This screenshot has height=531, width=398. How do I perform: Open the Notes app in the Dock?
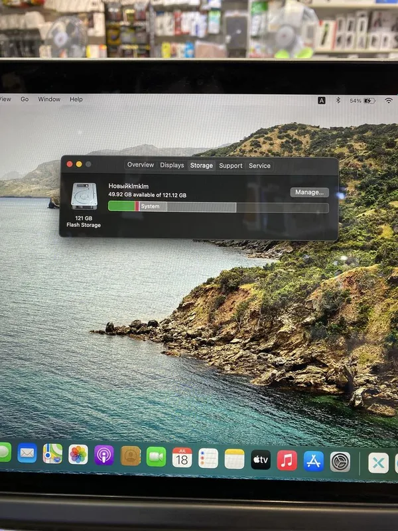coord(234,459)
